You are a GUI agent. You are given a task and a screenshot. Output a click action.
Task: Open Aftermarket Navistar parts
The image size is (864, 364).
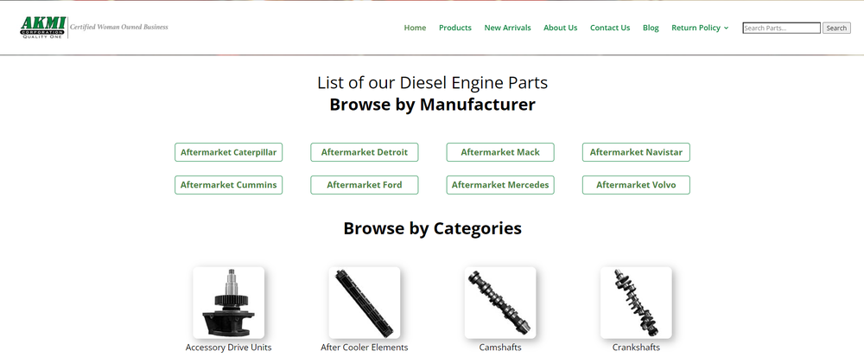click(x=636, y=152)
